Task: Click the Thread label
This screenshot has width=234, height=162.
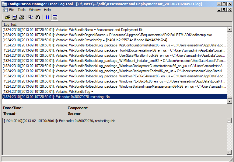Action: click(10, 114)
